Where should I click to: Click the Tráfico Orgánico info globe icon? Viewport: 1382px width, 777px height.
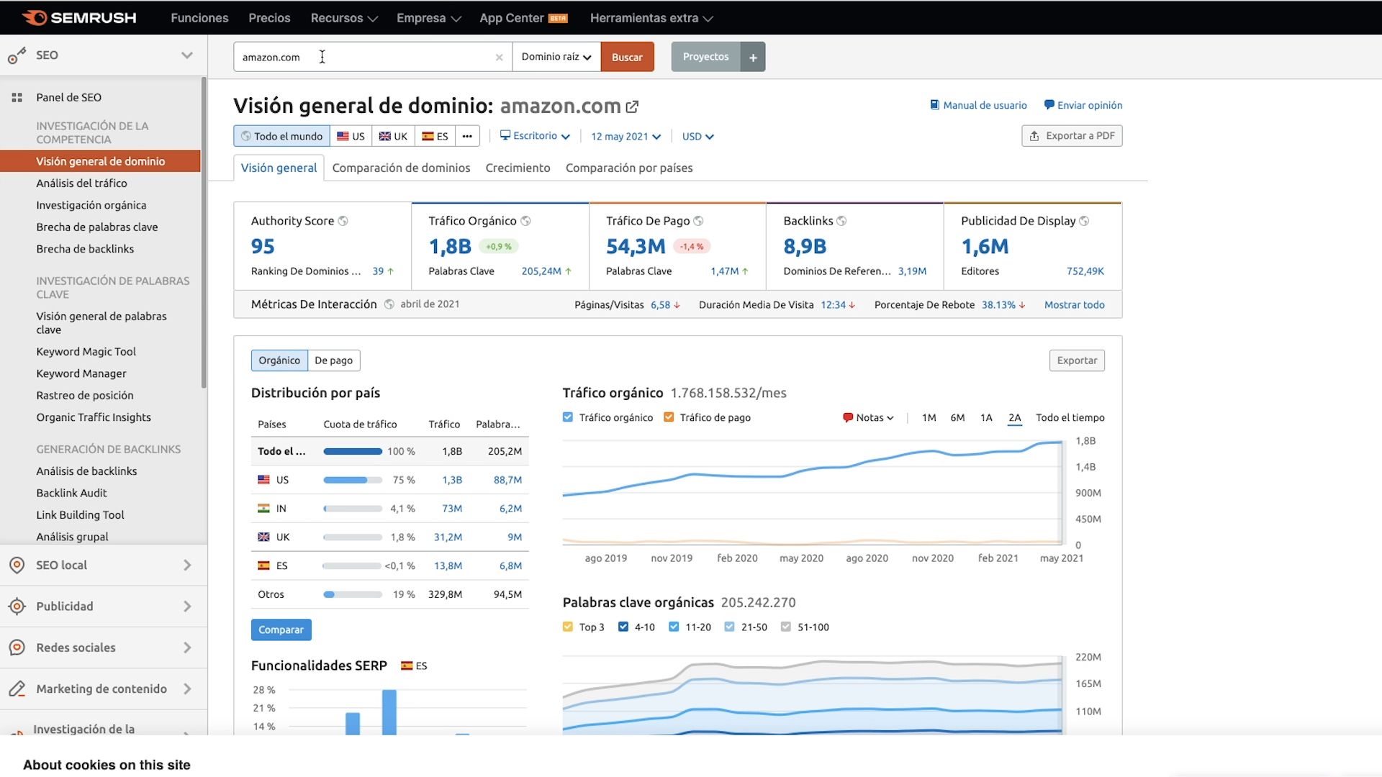(x=525, y=221)
